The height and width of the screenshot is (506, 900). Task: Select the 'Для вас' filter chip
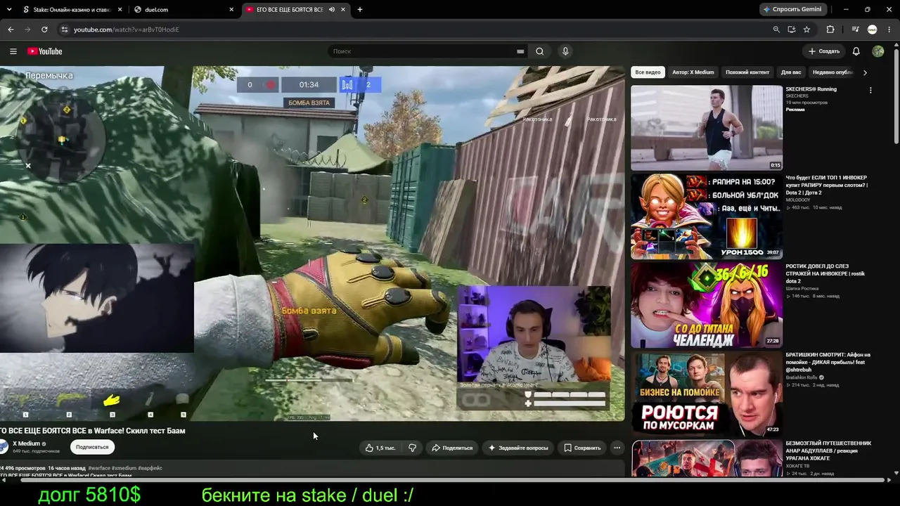[x=791, y=72]
